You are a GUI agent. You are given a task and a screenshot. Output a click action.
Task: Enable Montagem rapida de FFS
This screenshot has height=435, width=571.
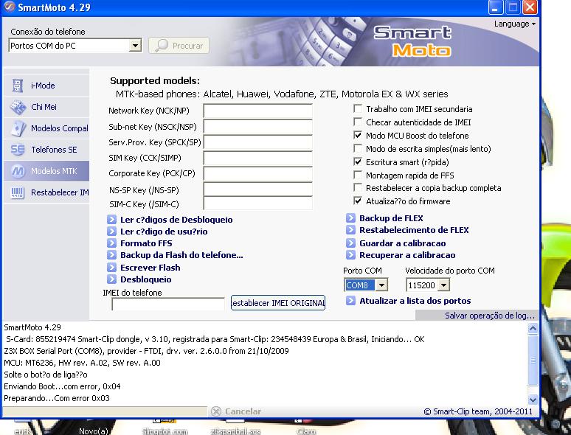point(358,175)
